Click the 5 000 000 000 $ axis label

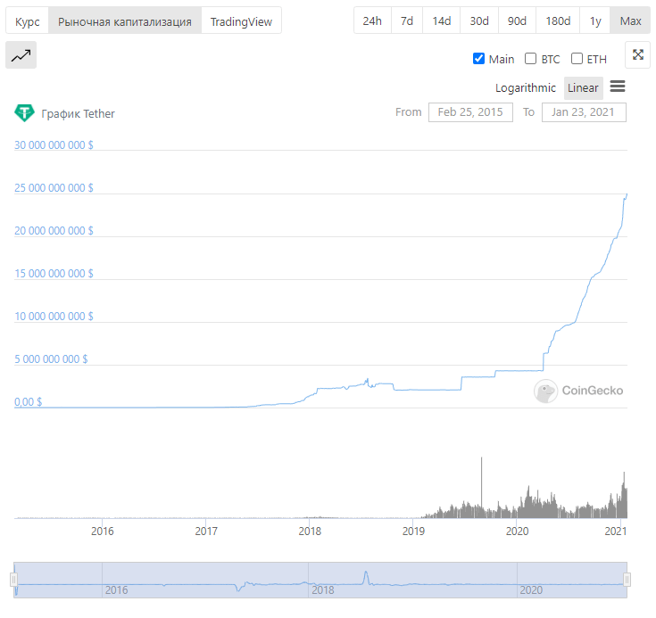[x=51, y=358]
